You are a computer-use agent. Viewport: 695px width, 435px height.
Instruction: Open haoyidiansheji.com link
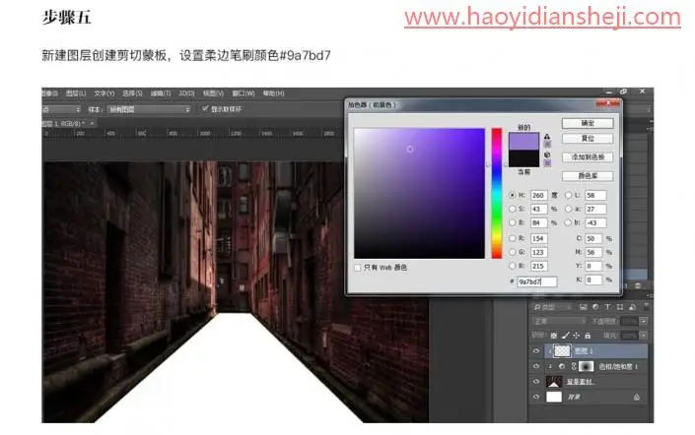coord(542,18)
